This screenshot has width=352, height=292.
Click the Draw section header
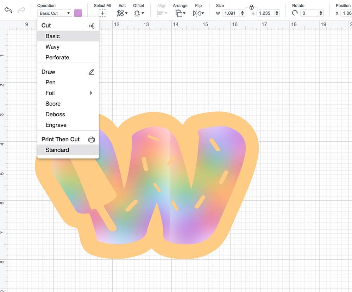click(48, 72)
